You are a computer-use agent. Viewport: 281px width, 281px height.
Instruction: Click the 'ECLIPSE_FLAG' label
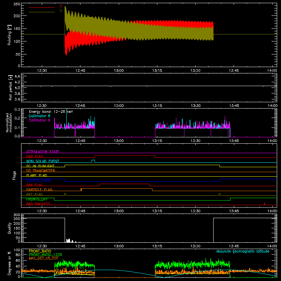pyautogui.click(x=38, y=180)
